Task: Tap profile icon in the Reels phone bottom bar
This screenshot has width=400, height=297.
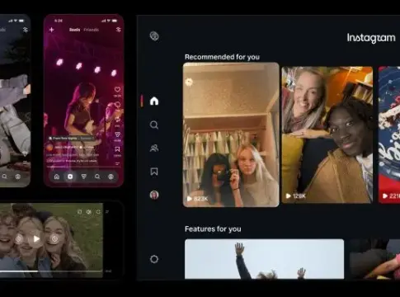Action: 111,177
